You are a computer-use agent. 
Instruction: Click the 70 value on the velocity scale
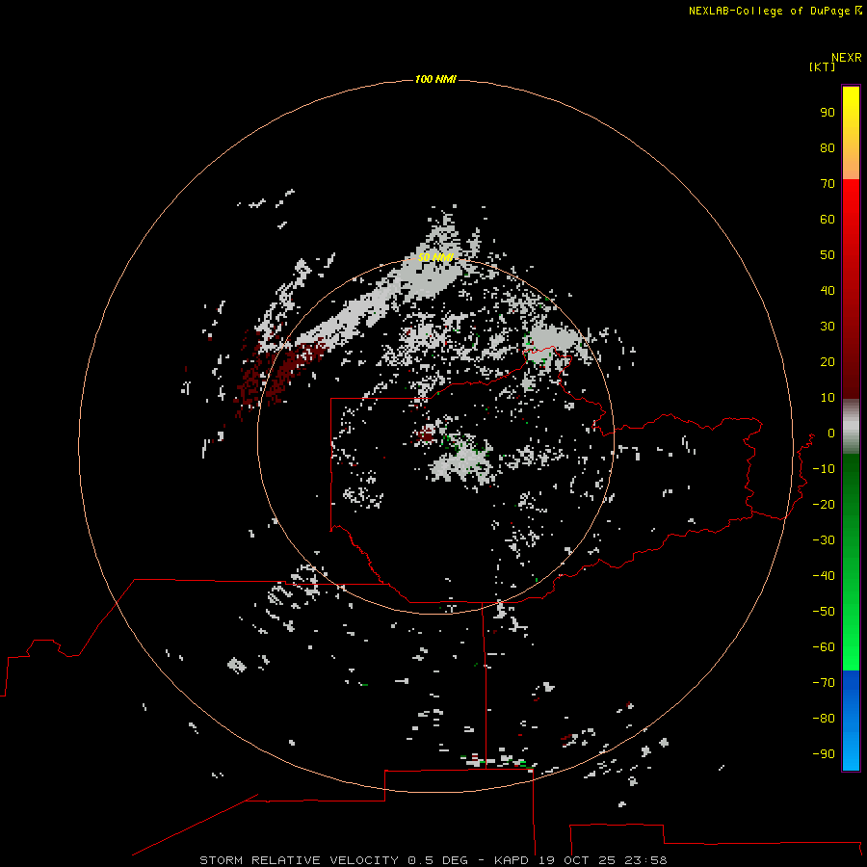tap(828, 184)
